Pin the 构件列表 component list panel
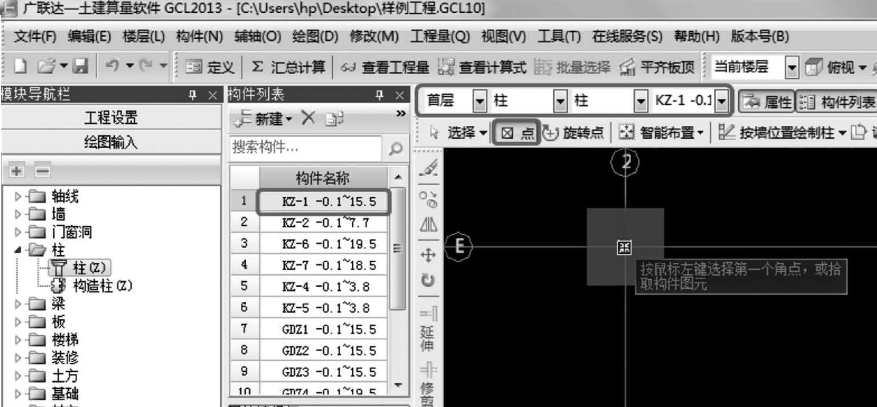Screen dimensions: 877x407 [x=380, y=95]
